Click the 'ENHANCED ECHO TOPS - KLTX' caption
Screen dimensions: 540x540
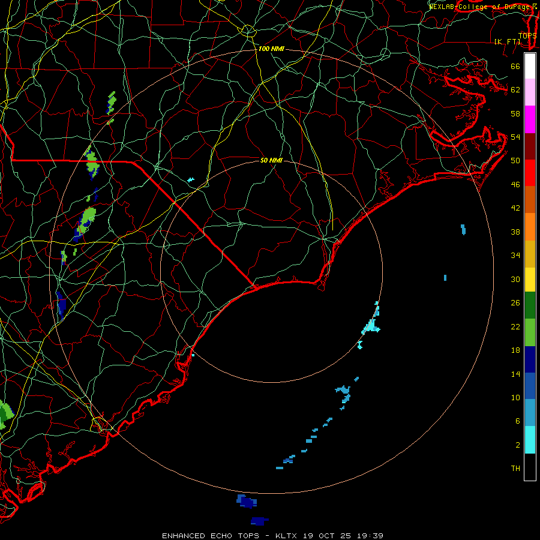(229, 536)
